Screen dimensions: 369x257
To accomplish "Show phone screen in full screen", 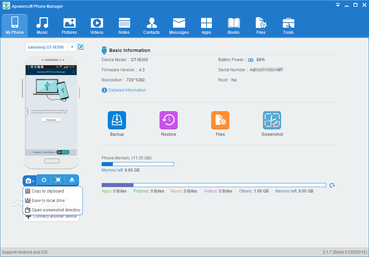I will tap(58, 180).
